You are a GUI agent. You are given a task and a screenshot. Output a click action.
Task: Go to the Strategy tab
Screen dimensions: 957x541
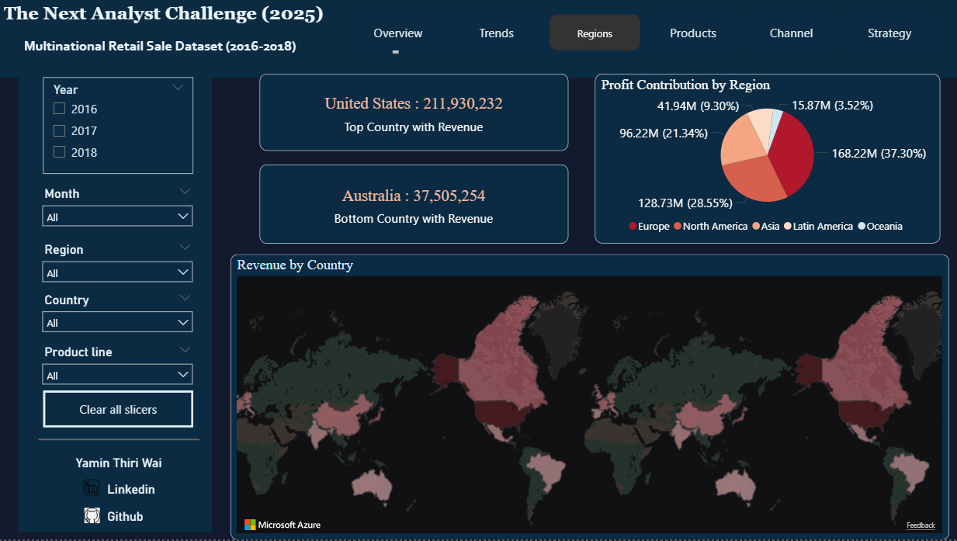click(x=889, y=33)
